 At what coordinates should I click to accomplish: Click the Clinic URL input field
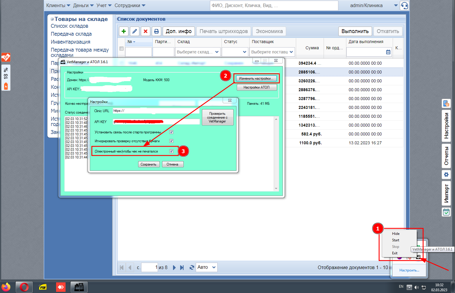click(156, 111)
